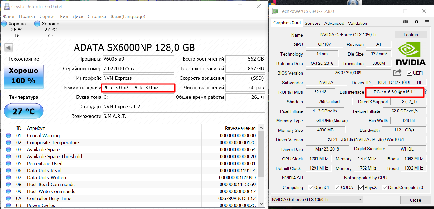Viewport: 434px width, 209px height.
Task: Select the Host Write Commands row
Action: (131, 192)
